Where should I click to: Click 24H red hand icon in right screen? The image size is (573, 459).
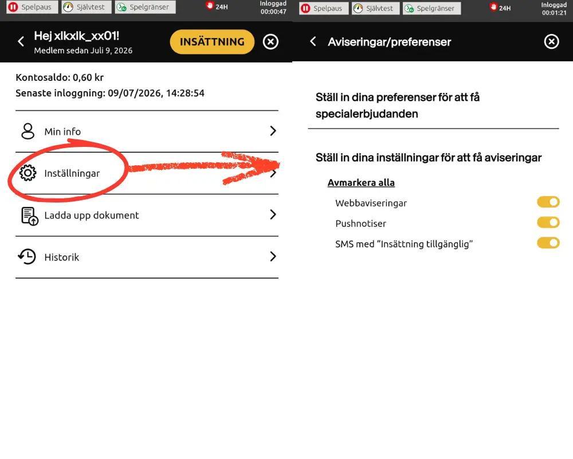pos(493,7)
